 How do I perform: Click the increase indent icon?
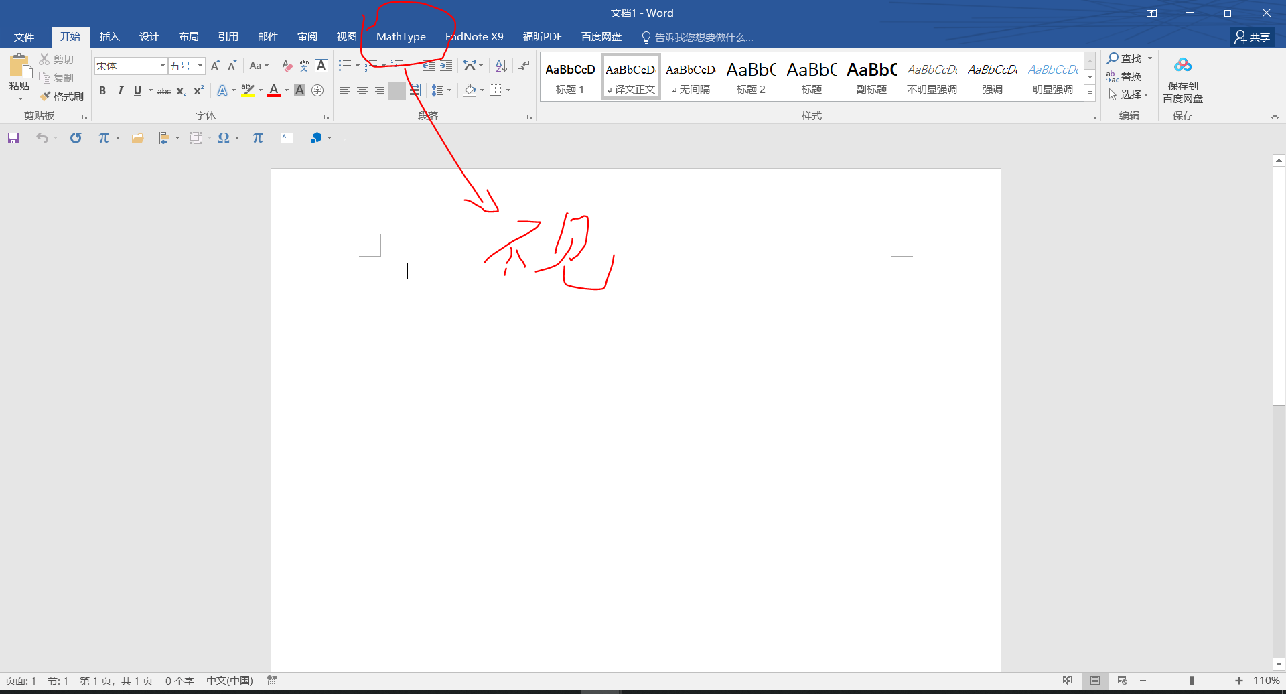coord(446,66)
